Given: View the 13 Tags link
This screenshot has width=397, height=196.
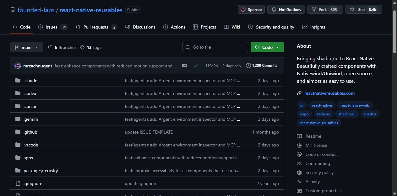Looking at the screenshot, I should click(x=90, y=47).
